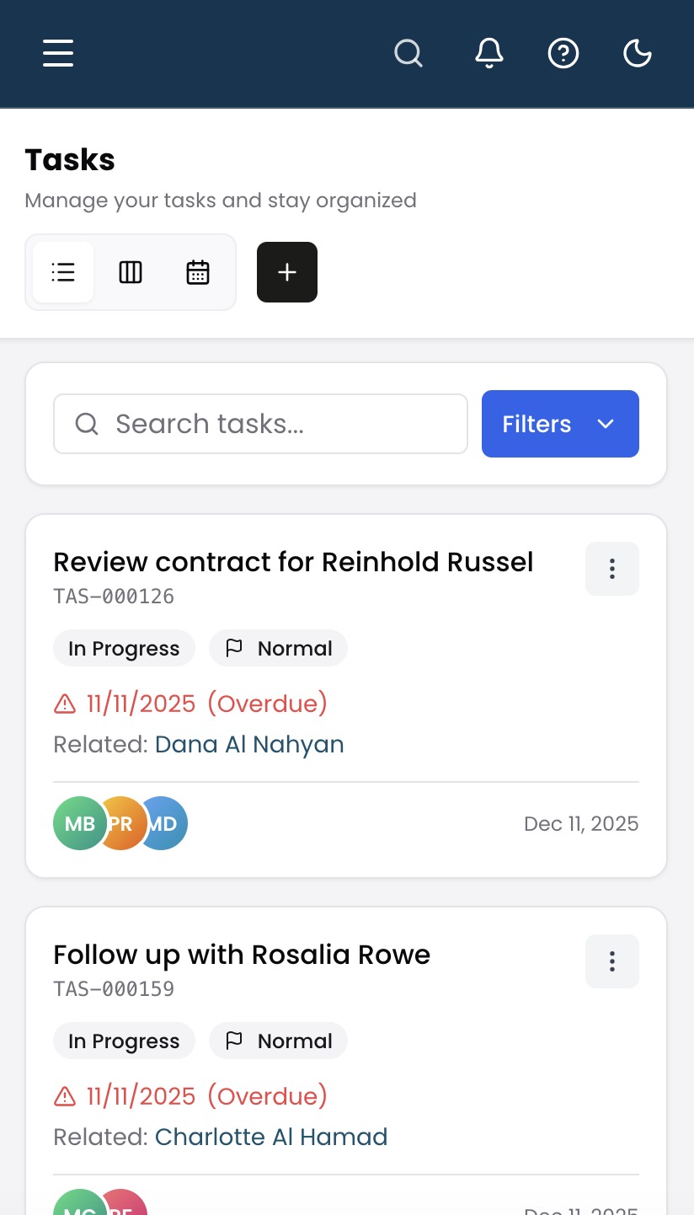Open the navigation hamburger menu
694x1215 pixels.
point(57,53)
